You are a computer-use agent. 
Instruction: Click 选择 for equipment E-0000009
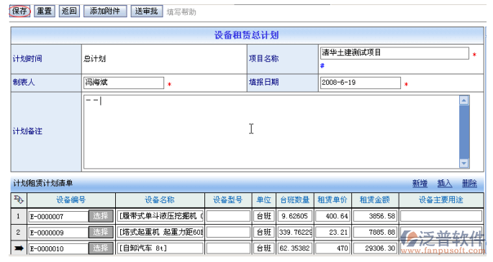click(101, 232)
